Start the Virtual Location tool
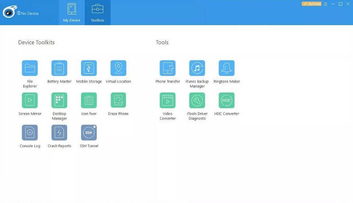The height and width of the screenshot is (203, 353). [118, 68]
